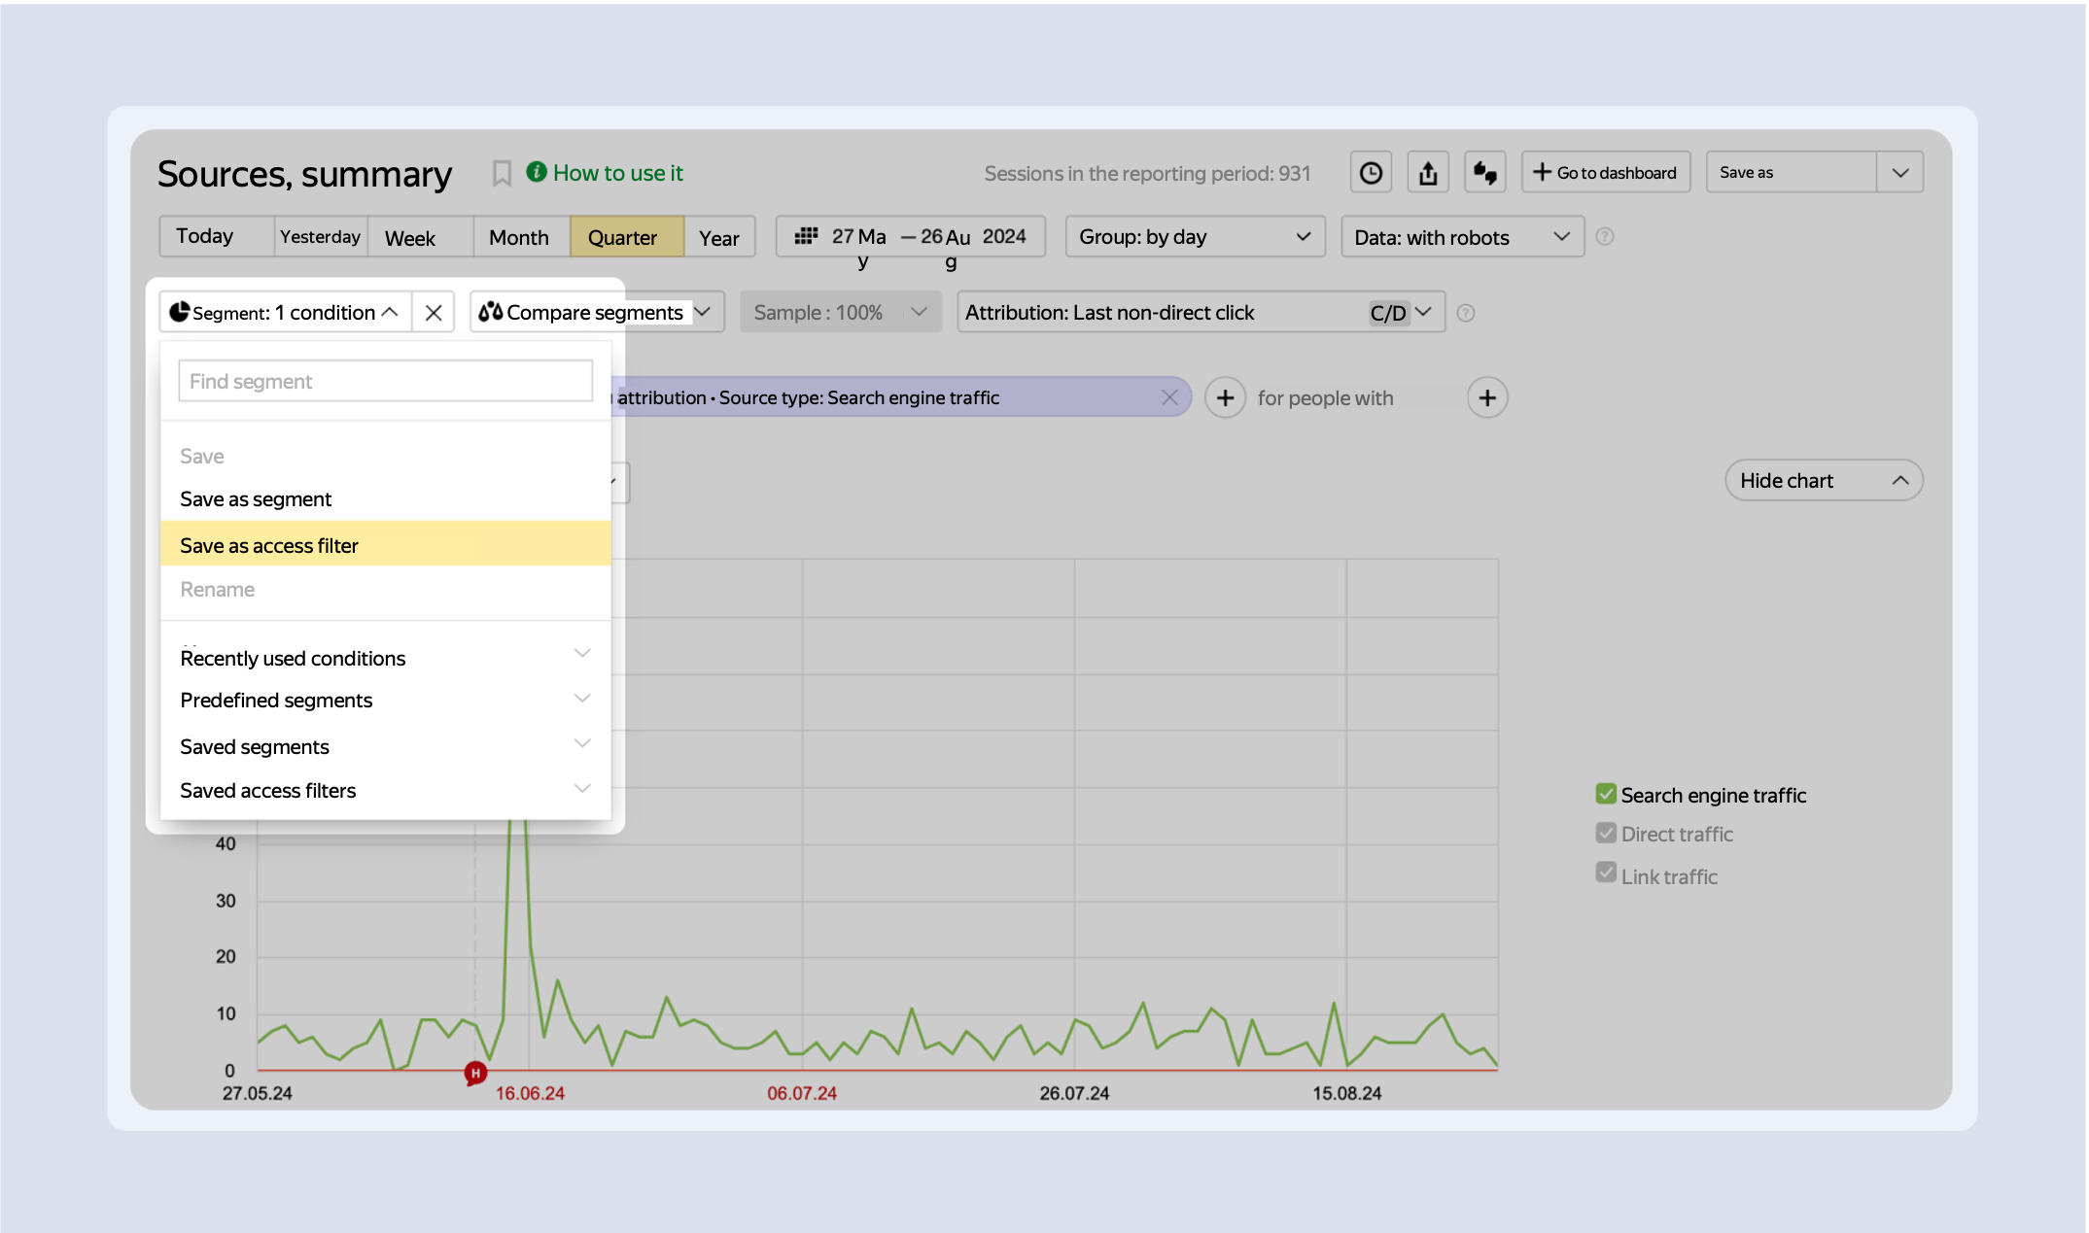Select the Month period tab
This screenshot has width=2089, height=1233.
522,237
